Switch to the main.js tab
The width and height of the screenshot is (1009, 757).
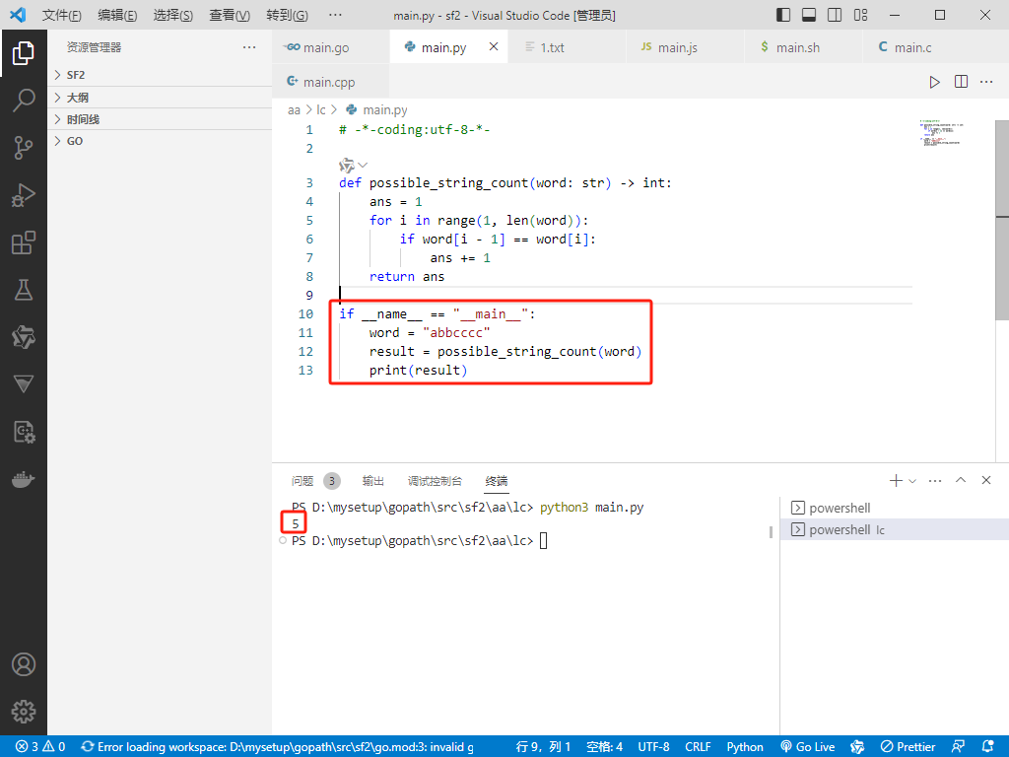pyautogui.click(x=684, y=47)
